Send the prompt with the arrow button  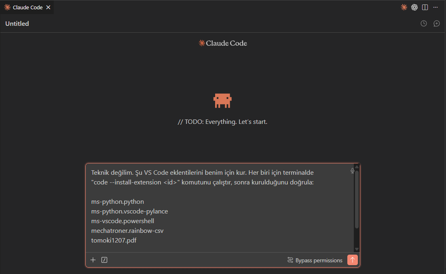point(353,260)
